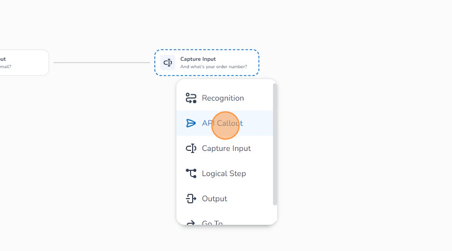Select the partially visible Go To label
452x251 pixels.
(x=212, y=223)
